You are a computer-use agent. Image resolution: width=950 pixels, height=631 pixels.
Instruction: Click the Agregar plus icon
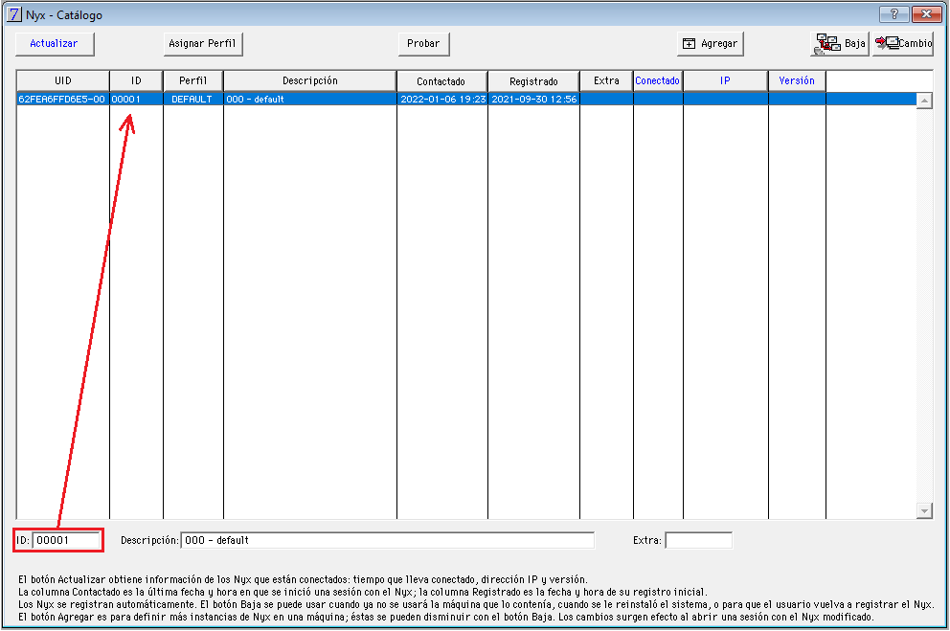689,44
